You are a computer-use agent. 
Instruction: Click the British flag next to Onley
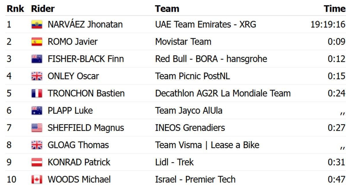click(37, 76)
